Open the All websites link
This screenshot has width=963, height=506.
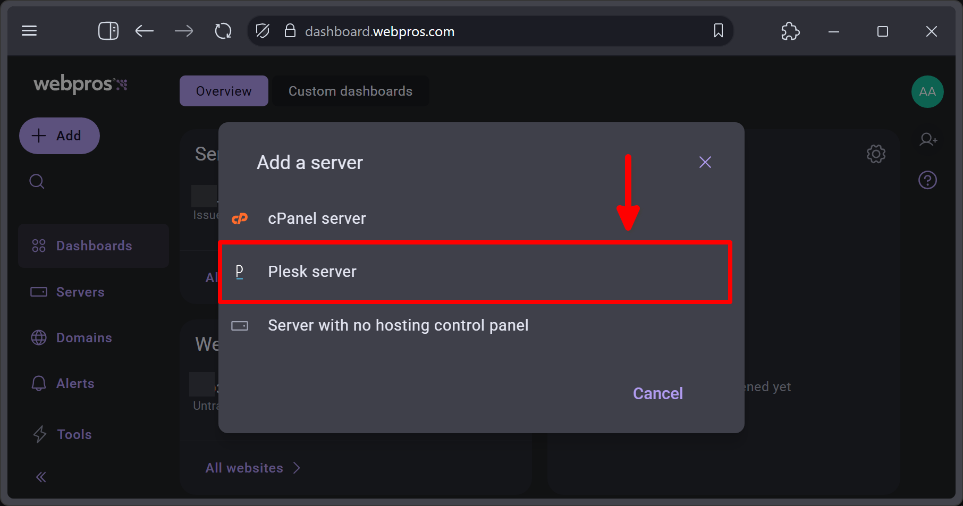pos(252,468)
